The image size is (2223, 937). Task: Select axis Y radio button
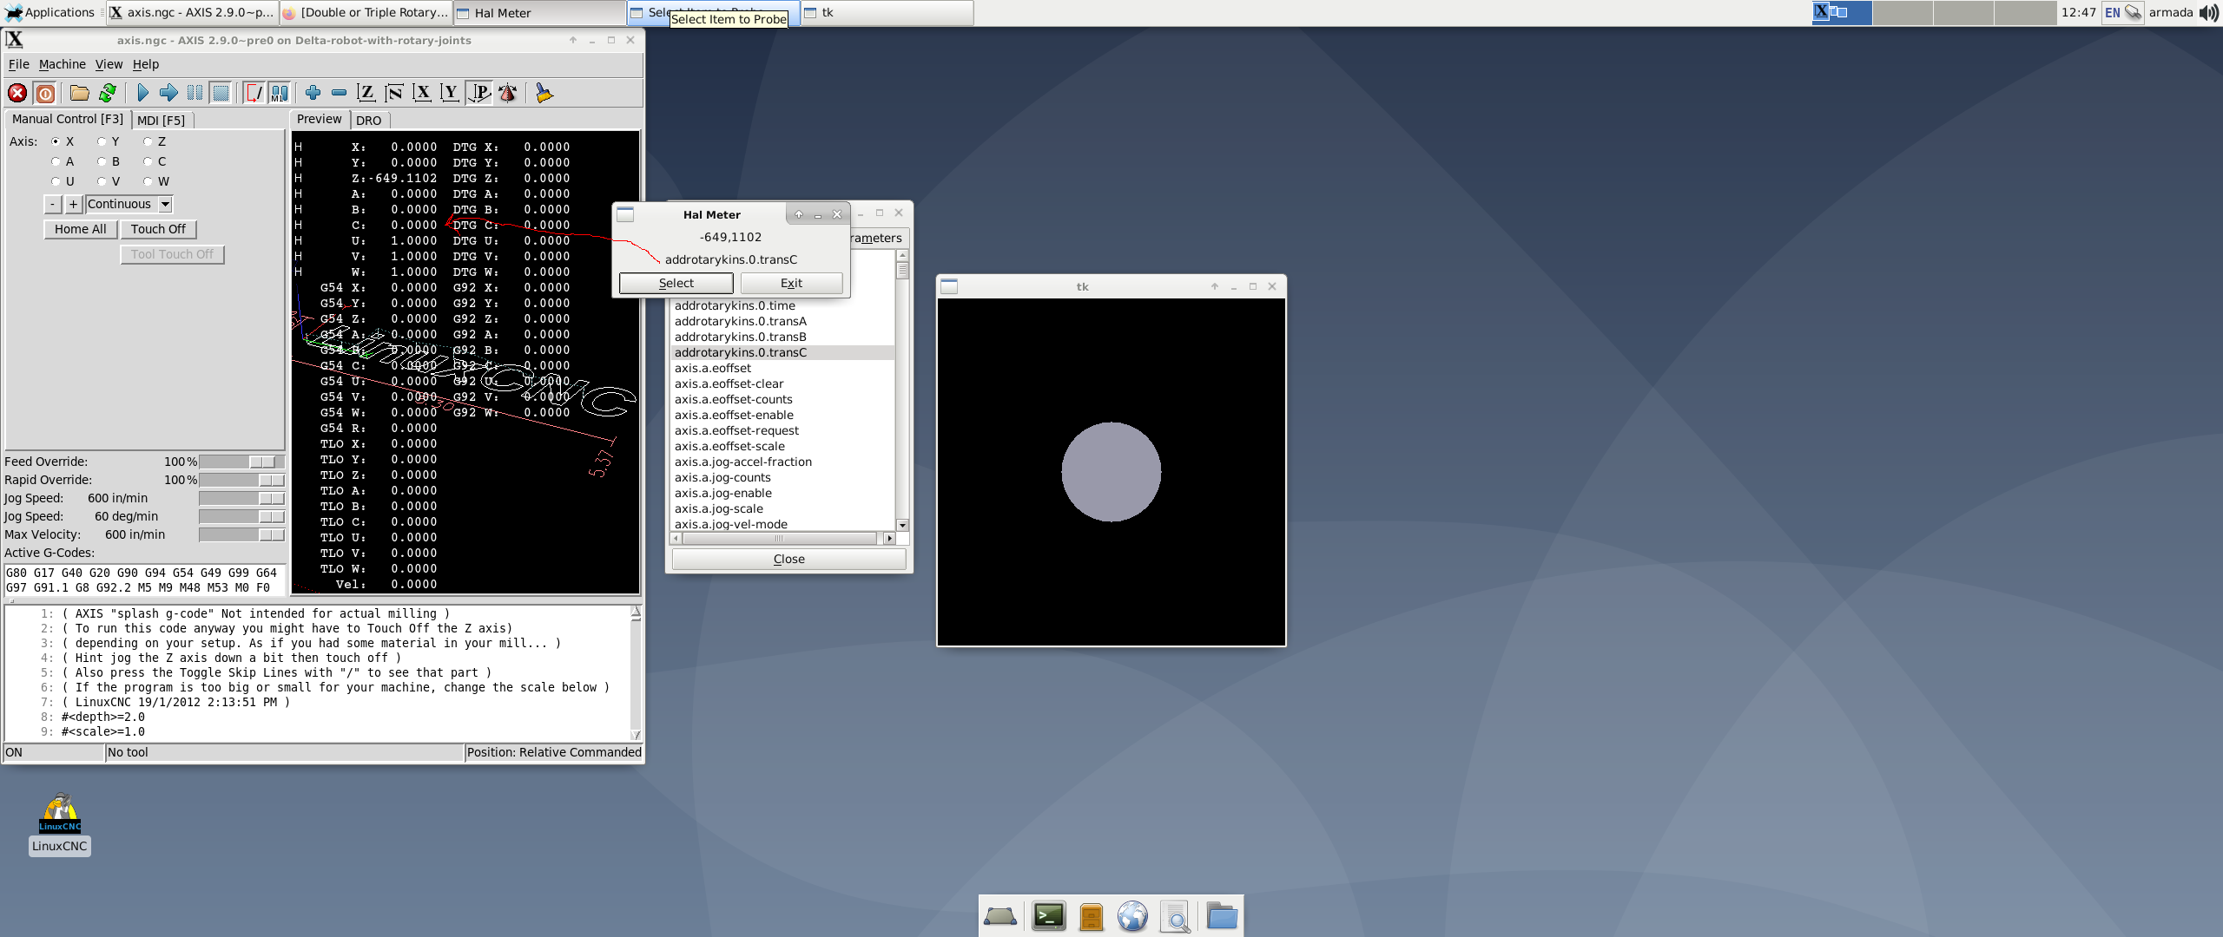102,141
